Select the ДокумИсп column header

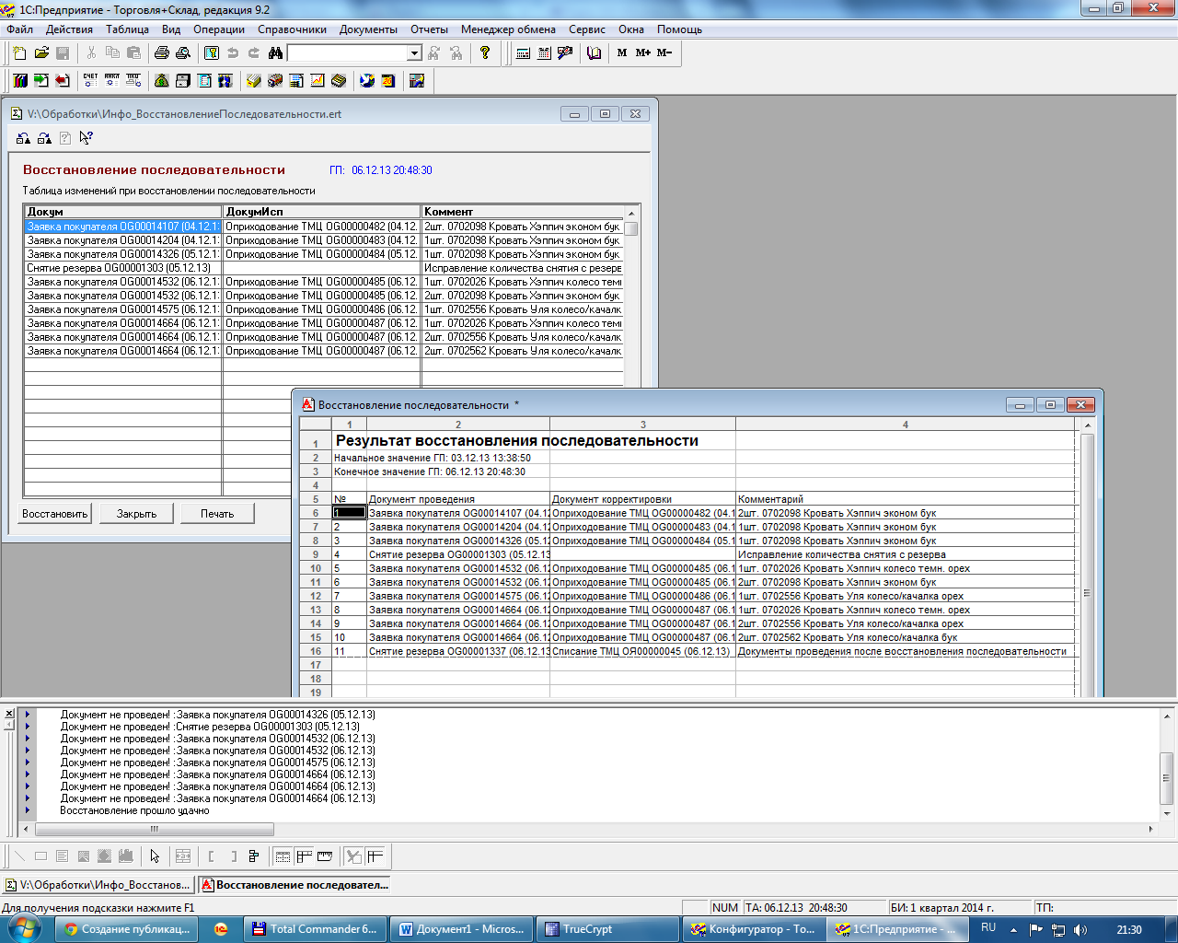click(322, 212)
